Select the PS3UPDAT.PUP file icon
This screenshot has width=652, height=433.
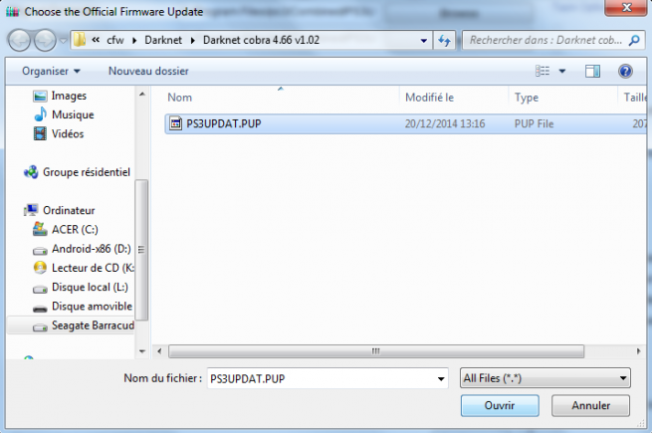(x=176, y=123)
